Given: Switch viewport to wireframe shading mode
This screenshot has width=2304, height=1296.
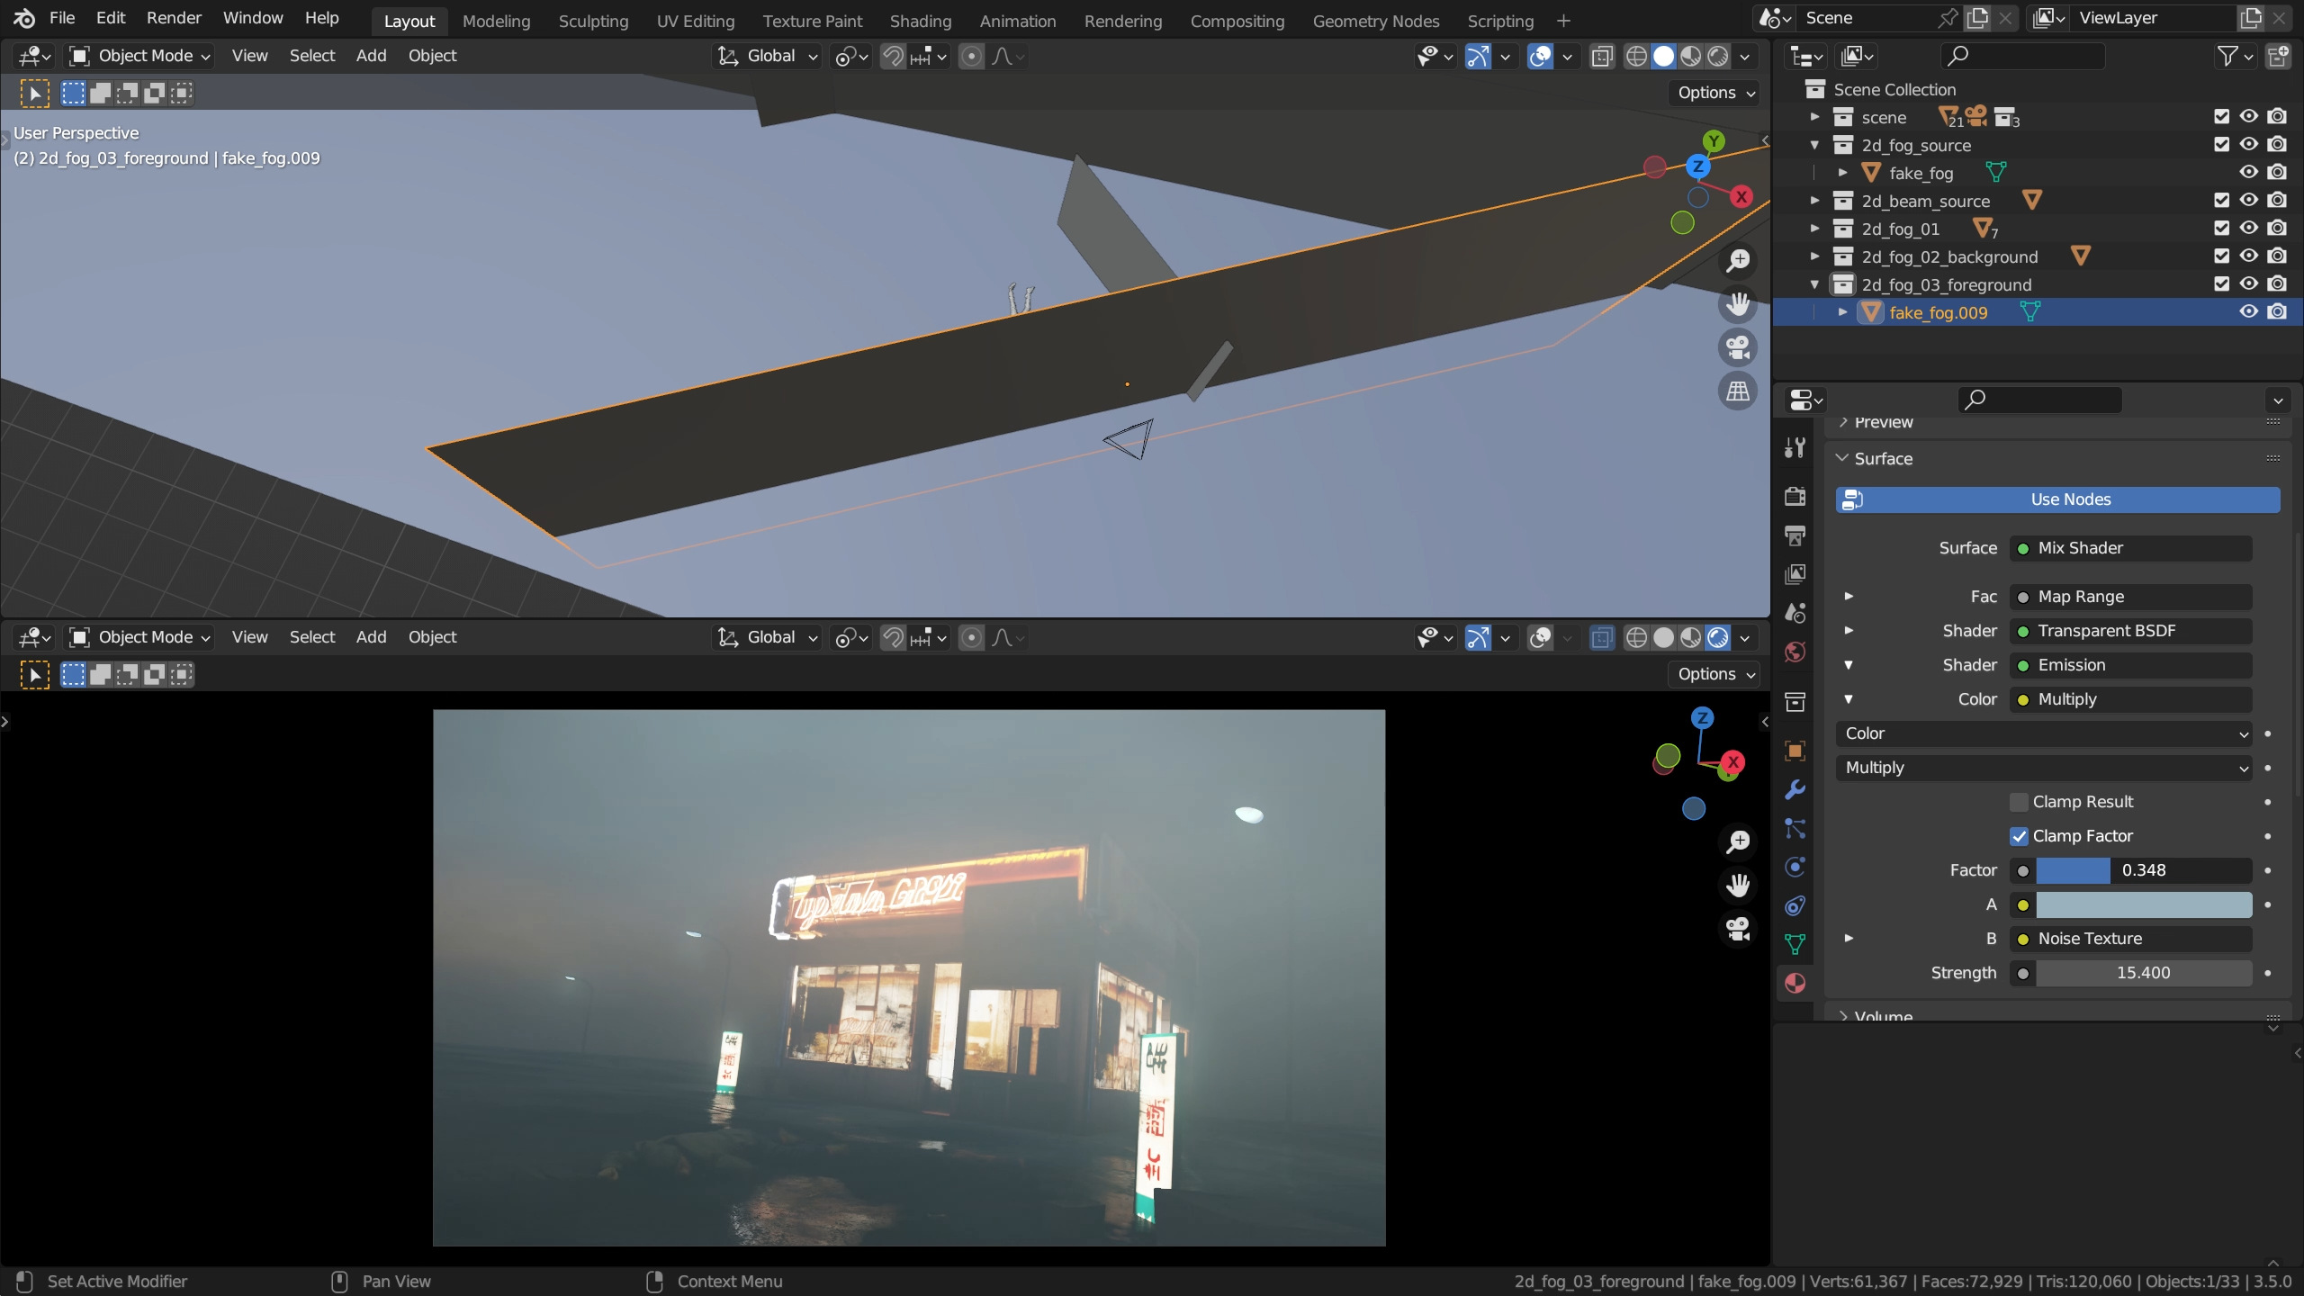Looking at the screenshot, I should click(1636, 56).
